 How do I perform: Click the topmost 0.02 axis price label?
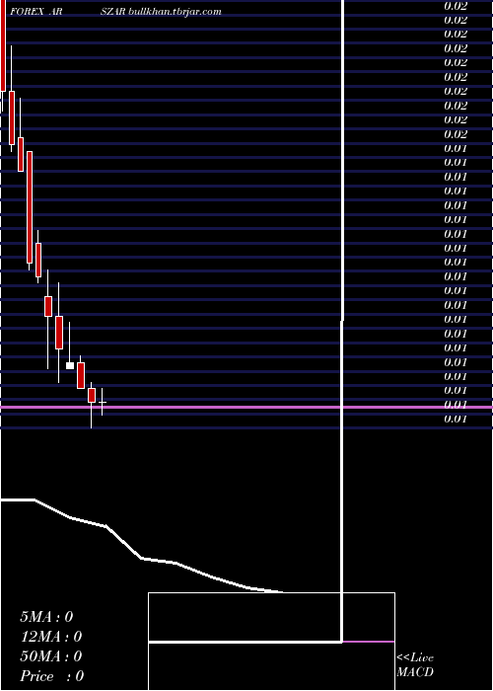pyautogui.click(x=456, y=6)
